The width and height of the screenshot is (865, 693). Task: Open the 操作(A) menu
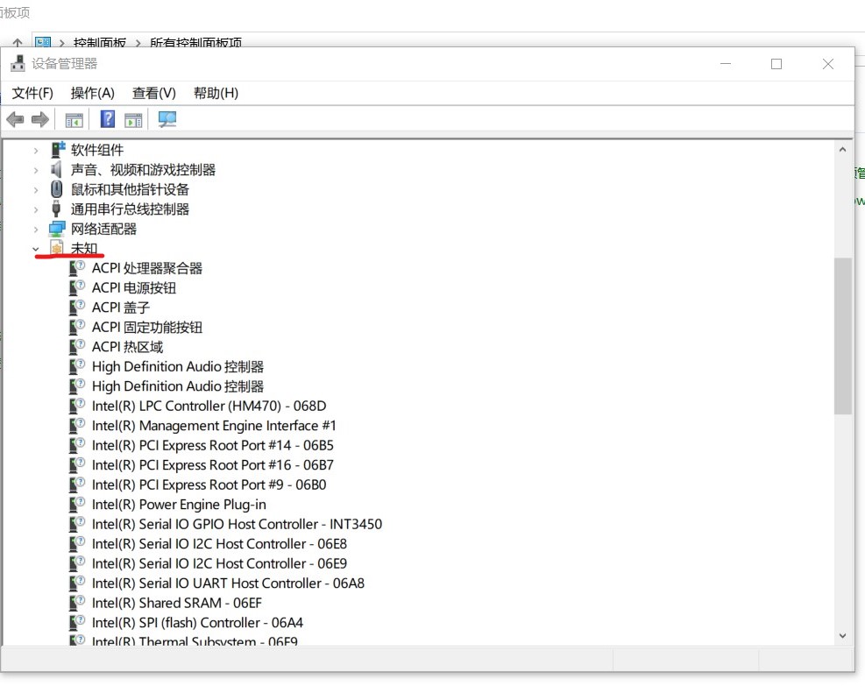tap(93, 93)
